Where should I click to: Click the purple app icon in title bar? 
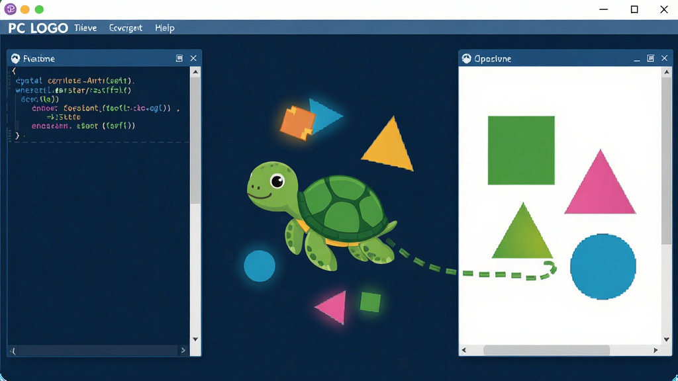click(11, 9)
